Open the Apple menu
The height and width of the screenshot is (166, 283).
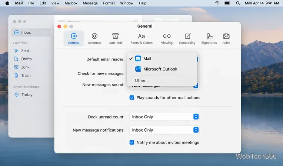(7, 3)
